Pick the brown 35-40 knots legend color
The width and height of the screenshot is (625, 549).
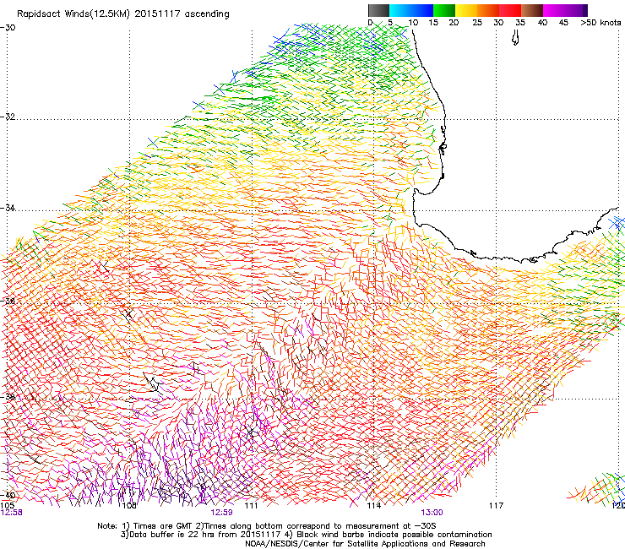[x=532, y=10]
